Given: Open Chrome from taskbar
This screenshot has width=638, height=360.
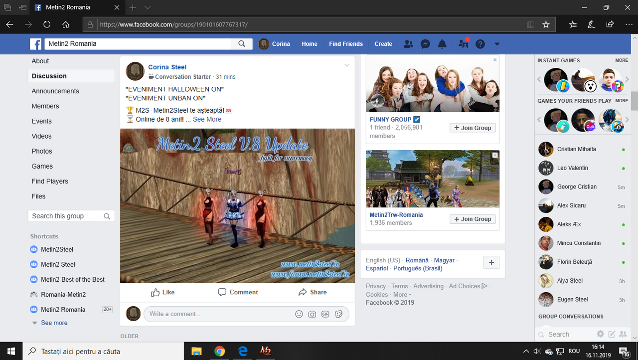Looking at the screenshot, I should 219,351.
